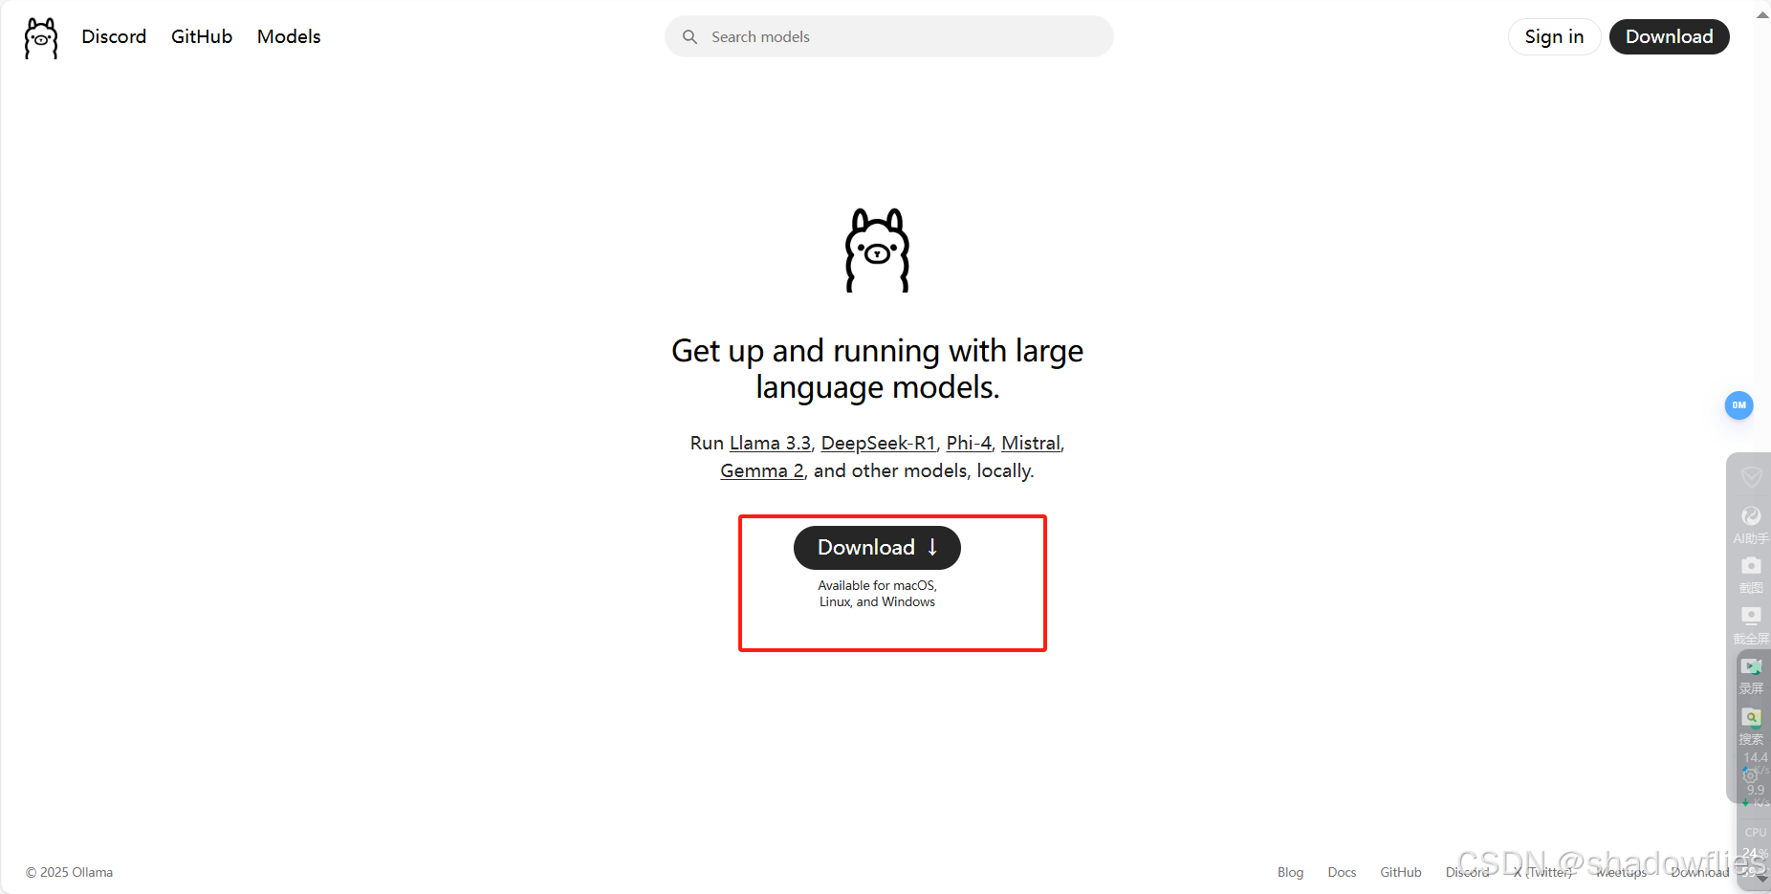Click the shield icon atop sidebar

[x=1751, y=476]
